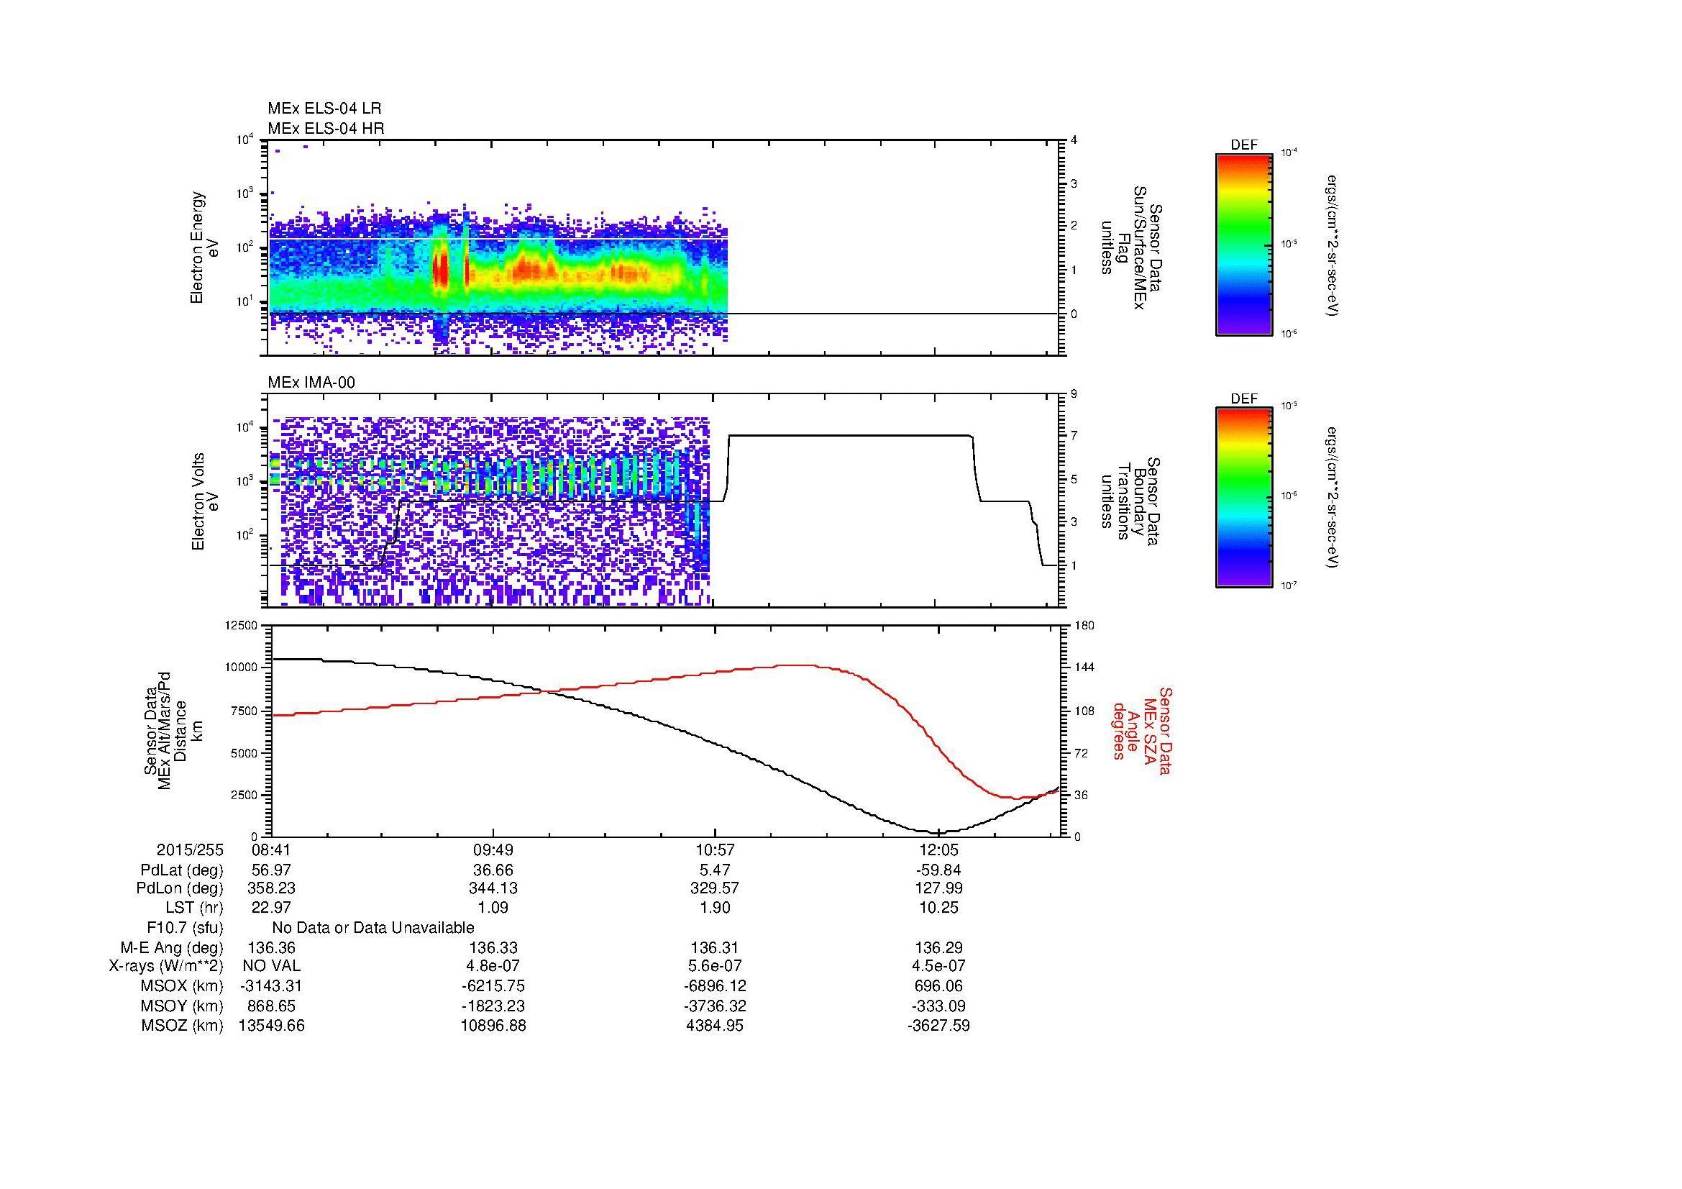
Task: Click the time tick label '12:05'
Action: [938, 850]
